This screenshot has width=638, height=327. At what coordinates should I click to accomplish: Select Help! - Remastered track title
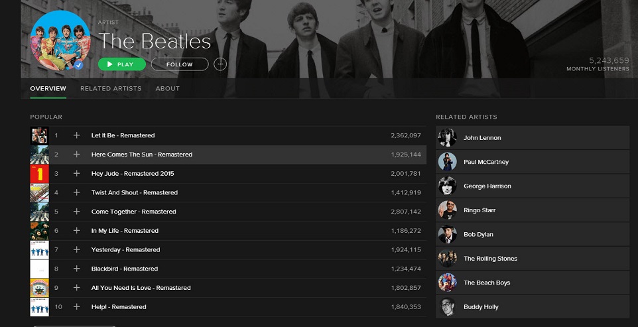tap(119, 306)
